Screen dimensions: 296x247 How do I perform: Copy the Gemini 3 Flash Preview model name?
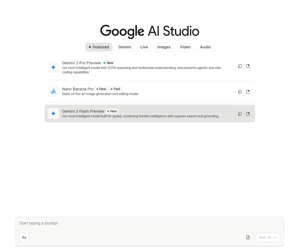pyautogui.click(x=240, y=114)
